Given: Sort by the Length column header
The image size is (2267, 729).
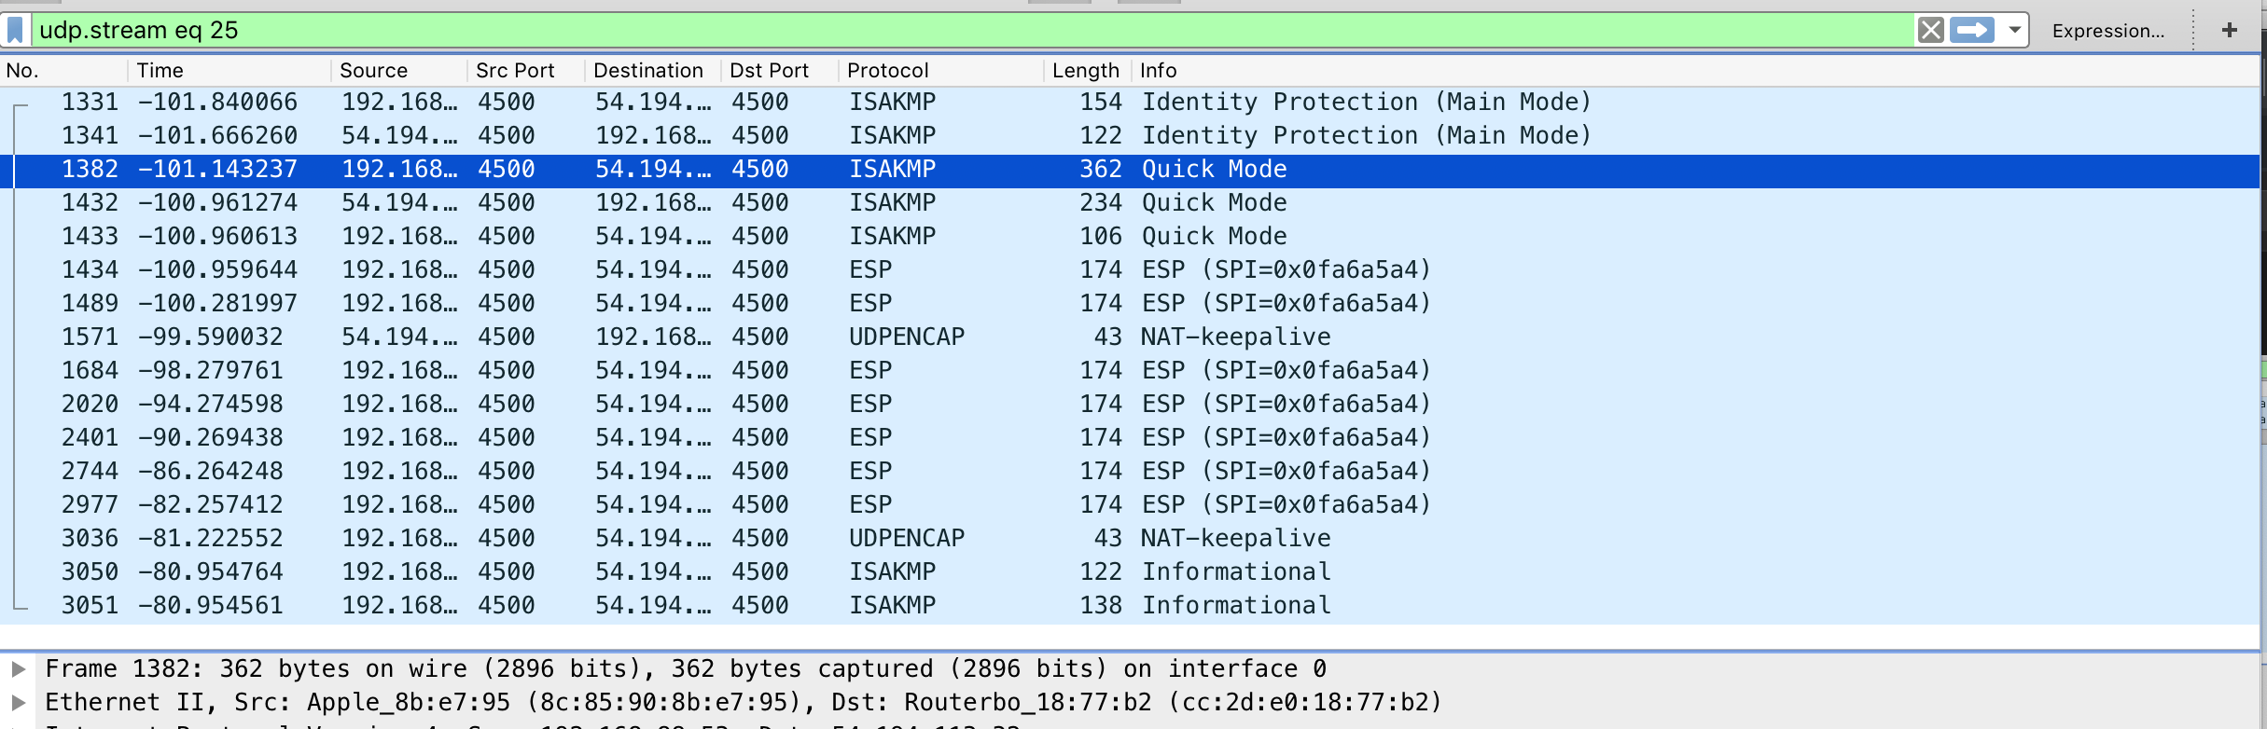Looking at the screenshot, I should (1088, 71).
